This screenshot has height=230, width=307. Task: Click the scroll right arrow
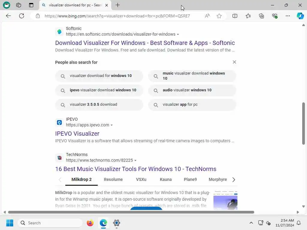[298, 212]
